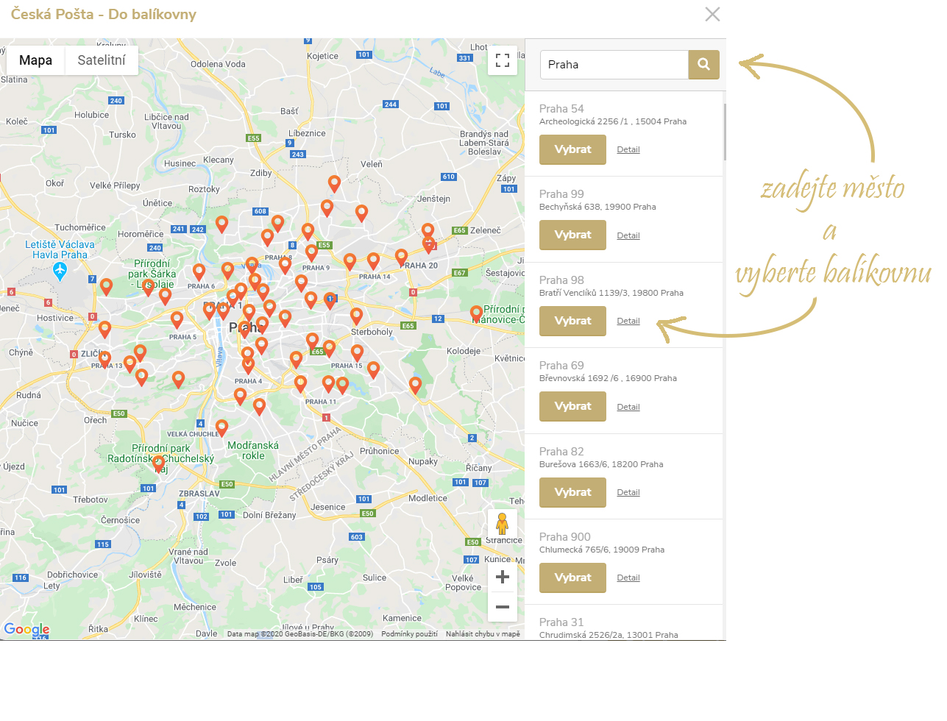
Task: Click the search magnifier button
Action: click(703, 65)
